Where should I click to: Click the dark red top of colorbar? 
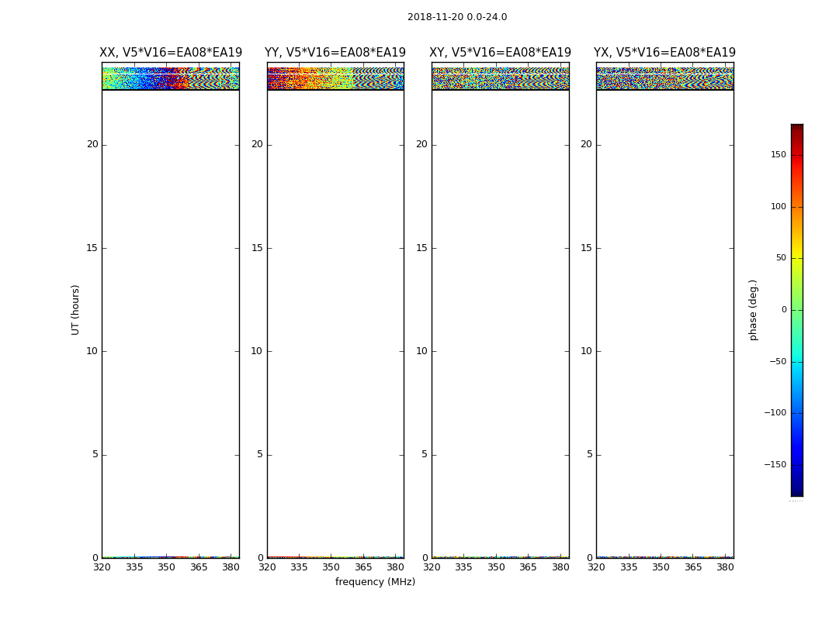coord(796,128)
